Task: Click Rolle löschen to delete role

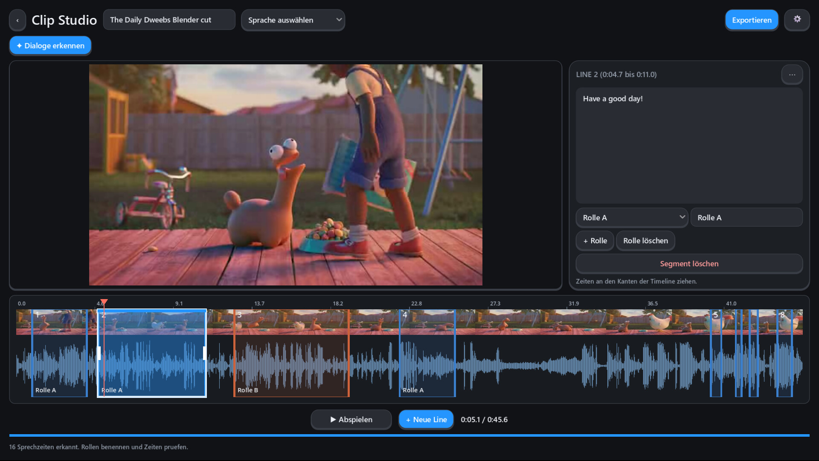Action: coord(645,241)
